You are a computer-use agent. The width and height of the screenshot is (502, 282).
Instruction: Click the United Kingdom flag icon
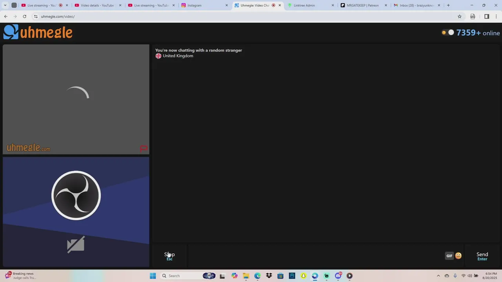pos(158,56)
